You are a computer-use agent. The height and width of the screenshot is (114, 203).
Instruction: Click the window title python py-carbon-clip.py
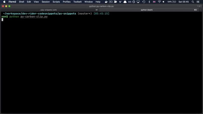[x=101, y=6]
